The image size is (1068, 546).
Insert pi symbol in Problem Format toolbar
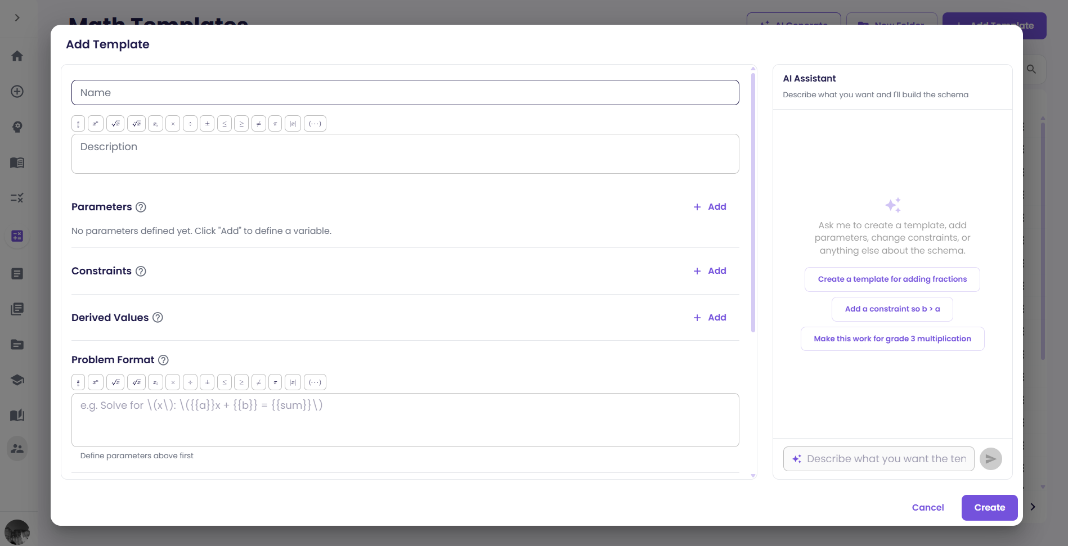point(275,382)
